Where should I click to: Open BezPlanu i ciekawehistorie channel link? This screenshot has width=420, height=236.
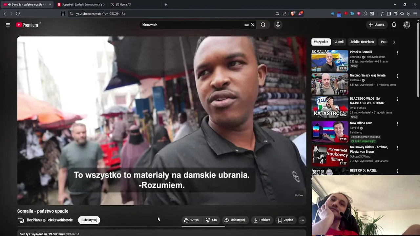click(50, 220)
